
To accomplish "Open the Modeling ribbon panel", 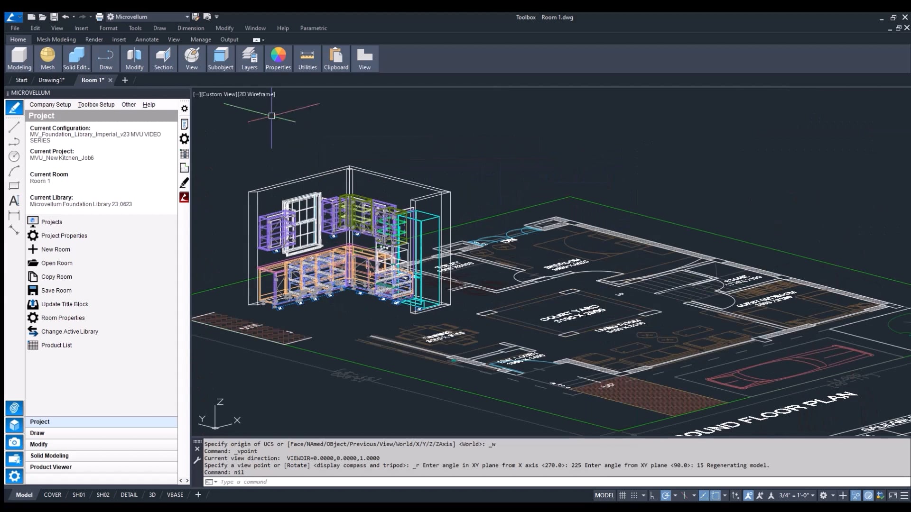I will pos(19,59).
